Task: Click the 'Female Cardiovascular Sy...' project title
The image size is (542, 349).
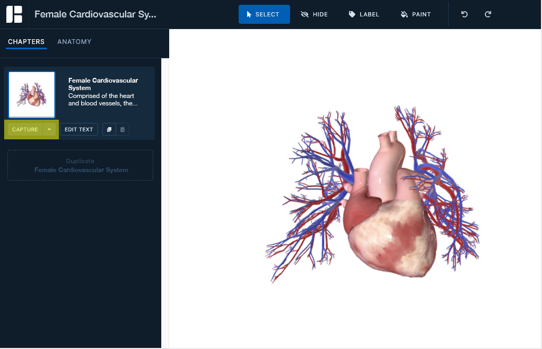Action: click(95, 14)
